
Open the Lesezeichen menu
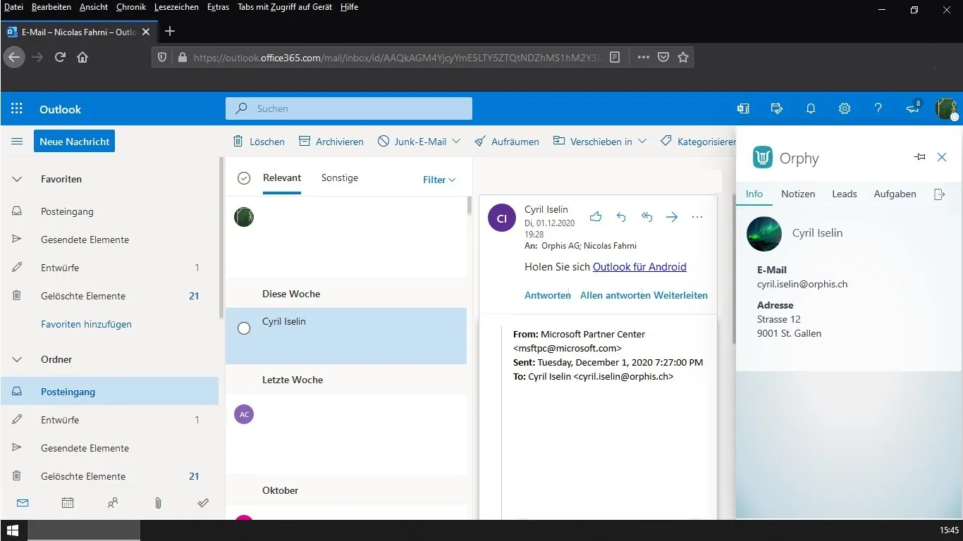coord(176,7)
